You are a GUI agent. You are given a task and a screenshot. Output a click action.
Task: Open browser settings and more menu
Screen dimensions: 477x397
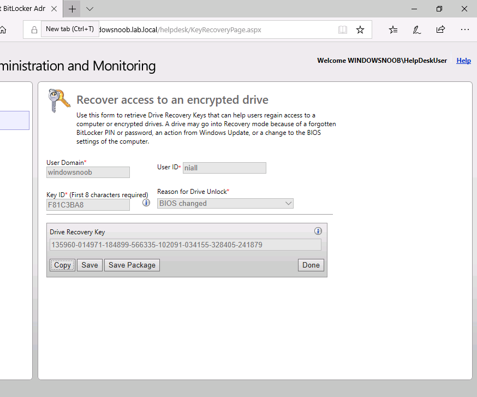(464, 29)
